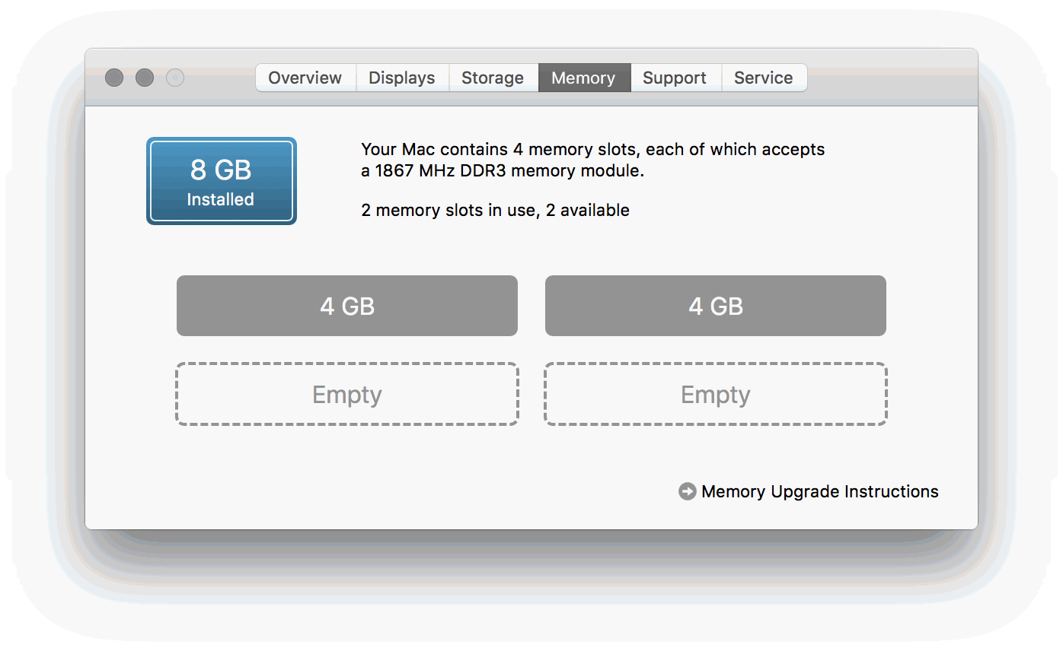The width and height of the screenshot is (1063, 651).
Task: Minimize the About This Mac window
Action: pos(144,78)
